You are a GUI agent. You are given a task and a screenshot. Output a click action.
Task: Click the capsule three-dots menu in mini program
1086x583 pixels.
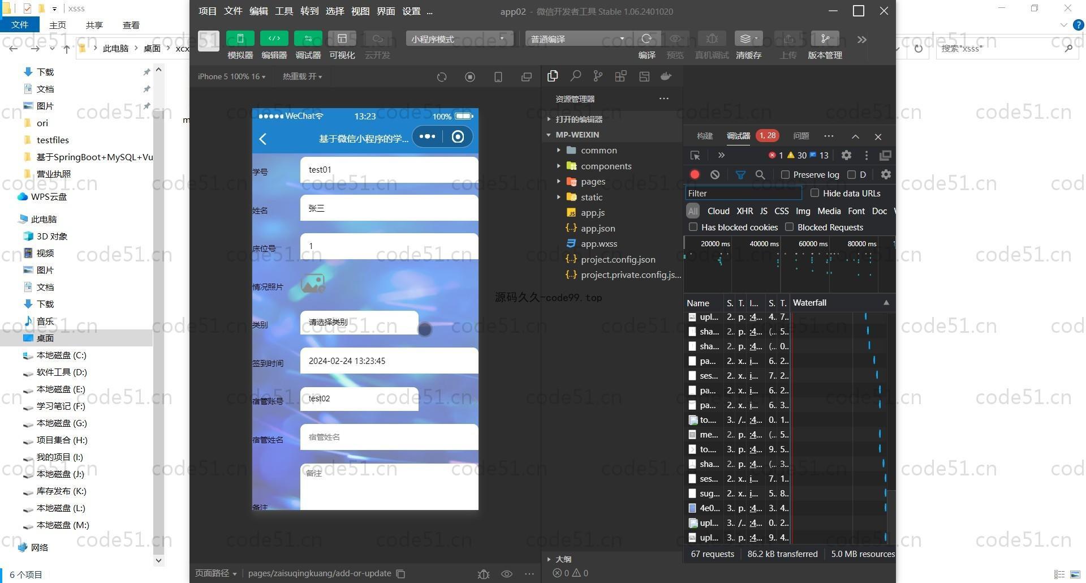coord(427,136)
